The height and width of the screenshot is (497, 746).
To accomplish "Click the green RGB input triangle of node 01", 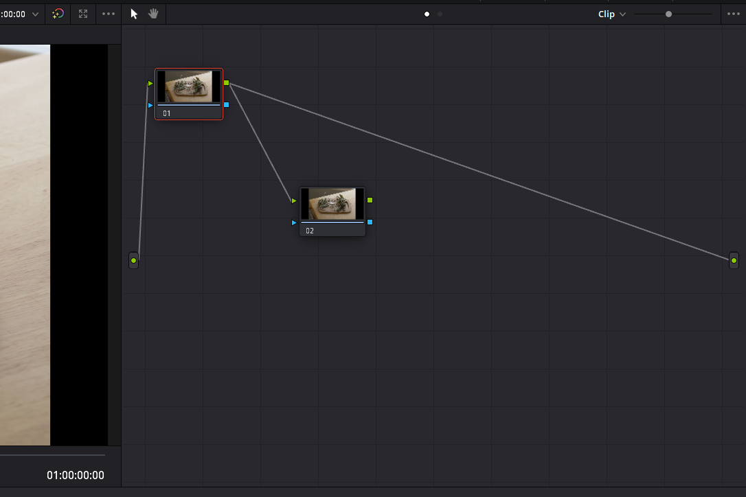I will click(150, 83).
